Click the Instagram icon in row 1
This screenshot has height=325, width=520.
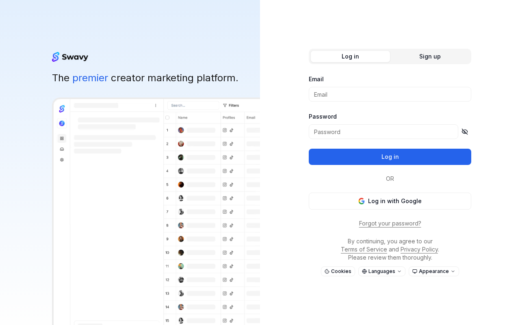tap(225, 130)
